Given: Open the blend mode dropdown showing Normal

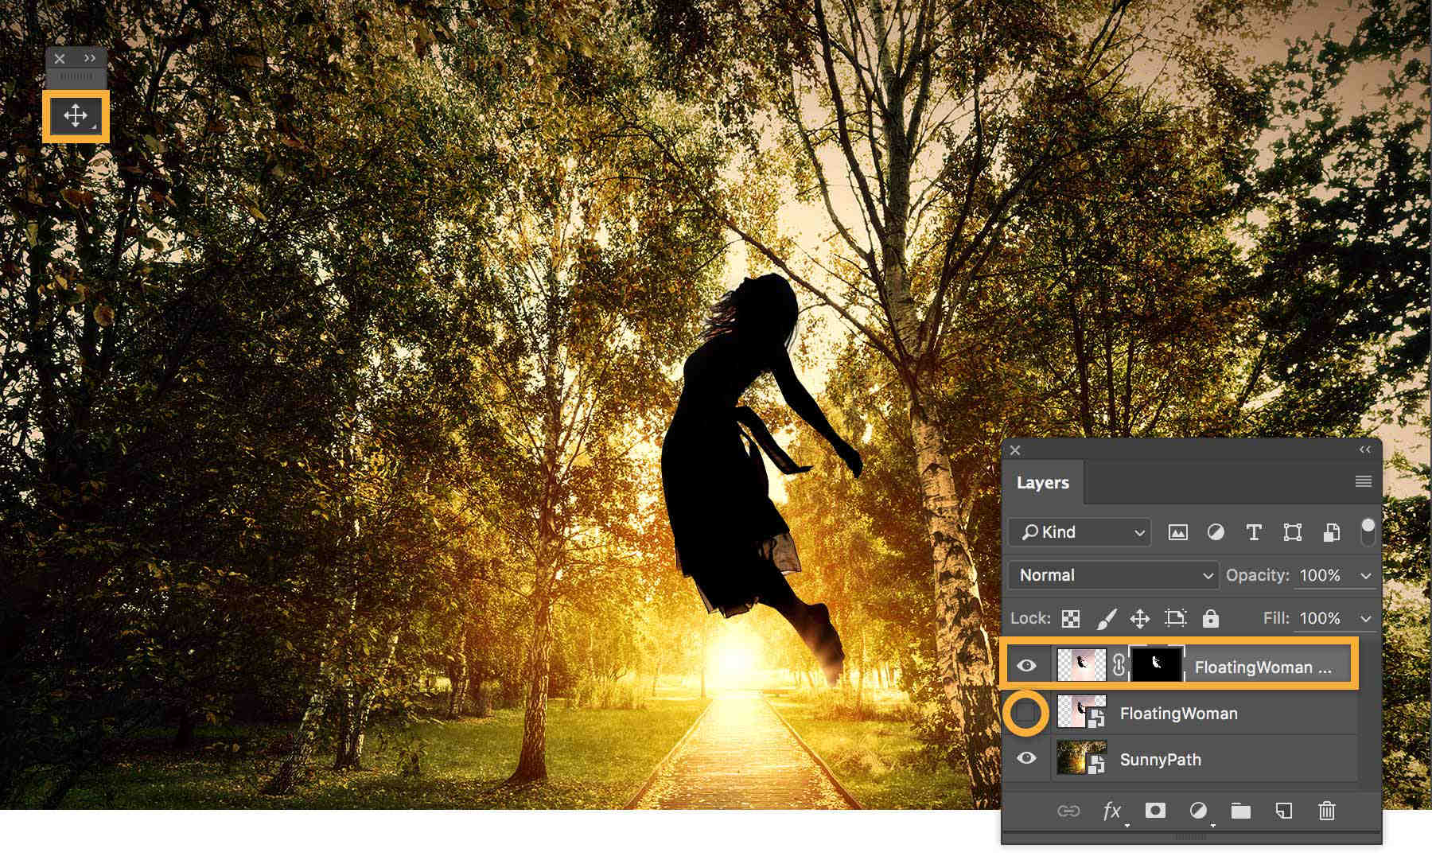Looking at the screenshot, I should click(x=1111, y=575).
